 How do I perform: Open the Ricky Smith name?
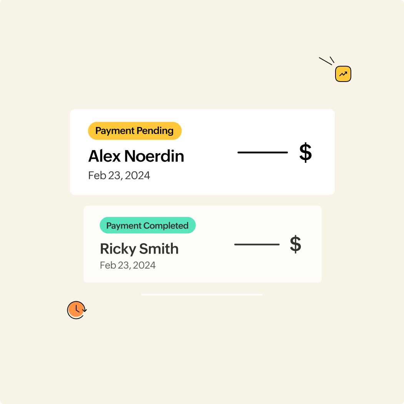pyautogui.click(x=139, y=249)
